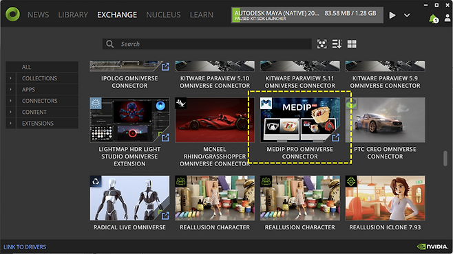
Task: Select APPS in the sidebar
Action: tap(48, 89)
